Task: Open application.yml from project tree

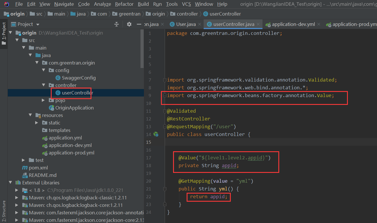Action: (x=65, y=138)
